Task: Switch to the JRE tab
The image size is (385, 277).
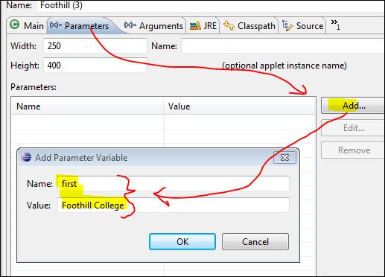Action: 203,26
